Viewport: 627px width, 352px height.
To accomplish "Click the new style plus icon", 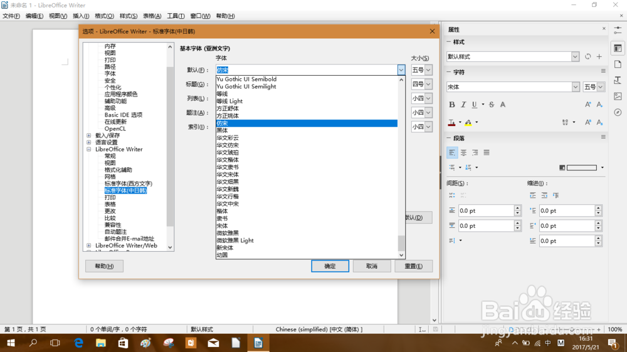I will (599, 57).
